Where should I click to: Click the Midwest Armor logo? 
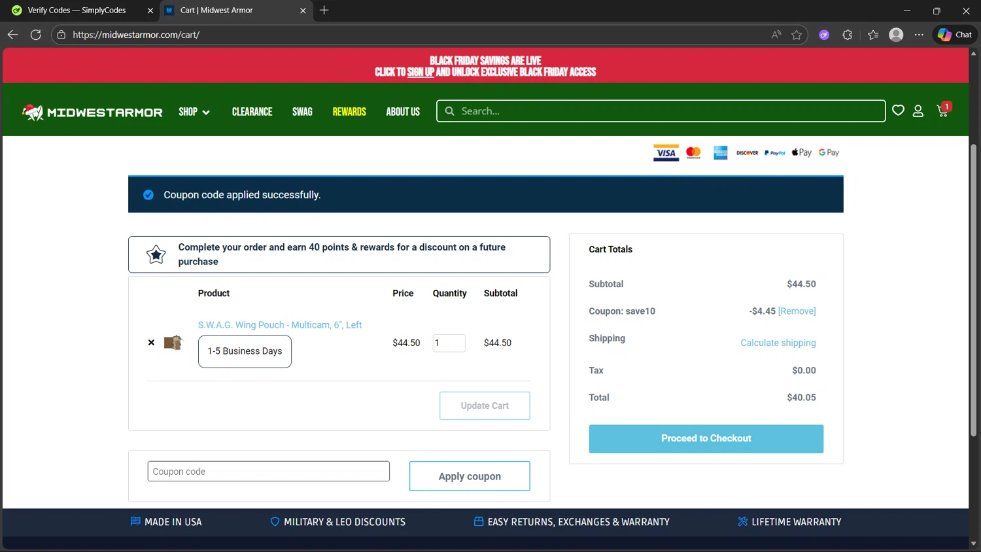tap(92, 112)
